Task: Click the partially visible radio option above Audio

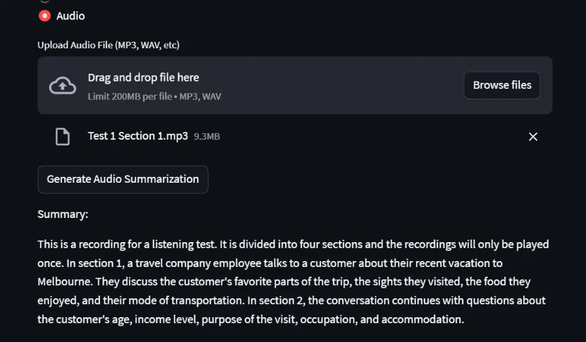Action: click(44, 1)
